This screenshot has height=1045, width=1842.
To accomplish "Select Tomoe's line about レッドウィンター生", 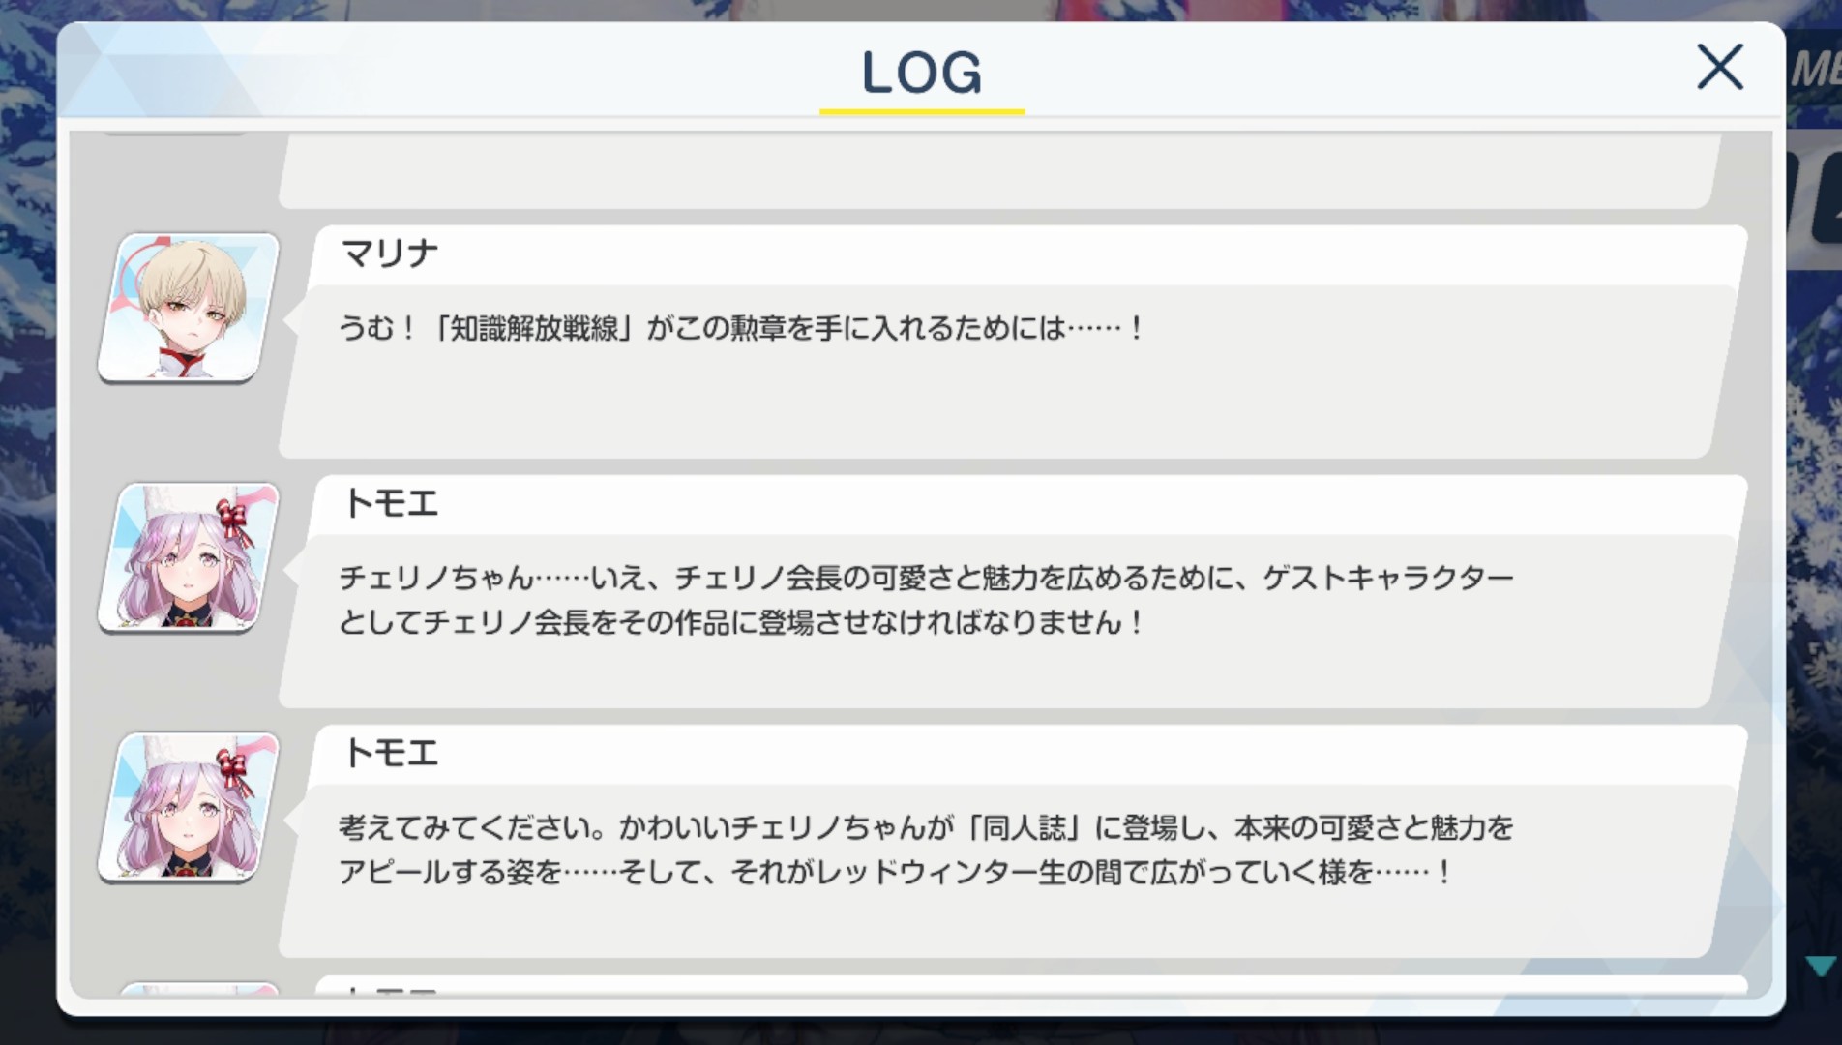I will pyautogui.click(x=926, y=850).
